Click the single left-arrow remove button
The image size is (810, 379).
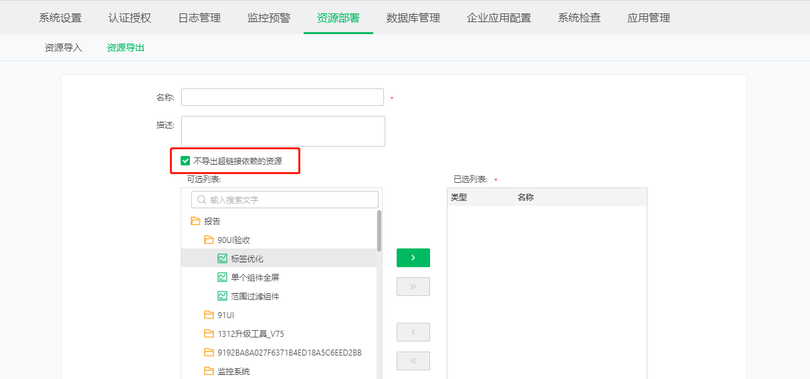413,332
